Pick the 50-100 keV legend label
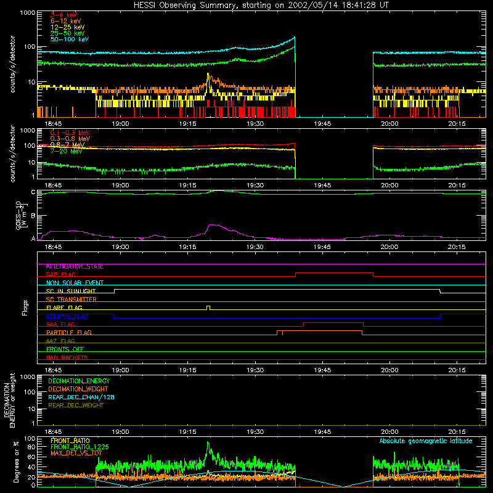The image size is (493, 493). click(x=69, y=39)
